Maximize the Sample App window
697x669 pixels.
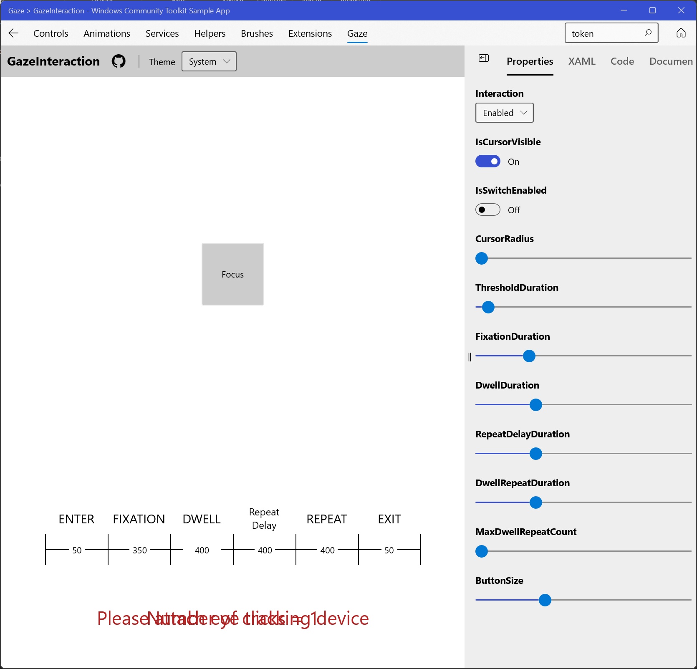click(x=653, y=10)
